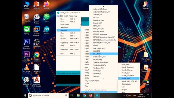This screenshot has width=174, height=98.
Task: Open File Explorer from taskbar
Action: [78, 96]
